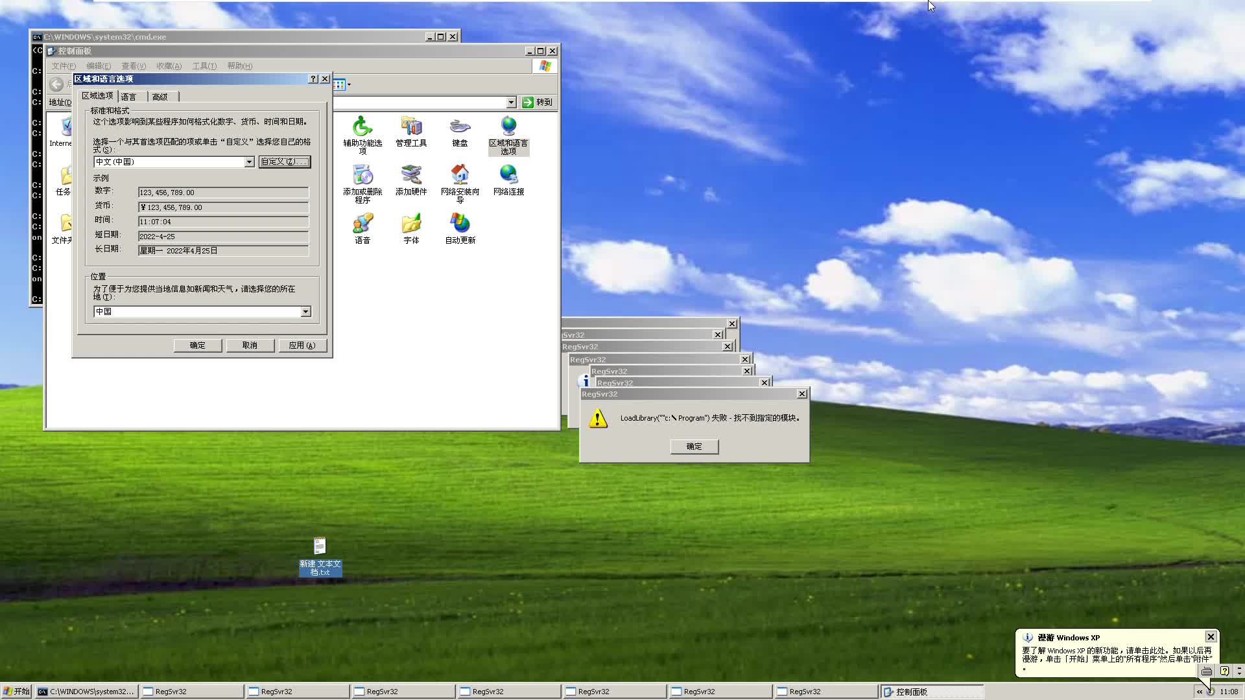Open the 文件(F) menu

[64, 66]
